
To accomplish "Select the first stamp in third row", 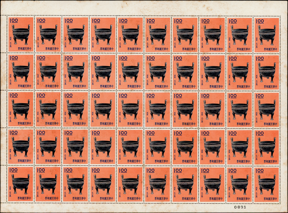I will point(21,110).
